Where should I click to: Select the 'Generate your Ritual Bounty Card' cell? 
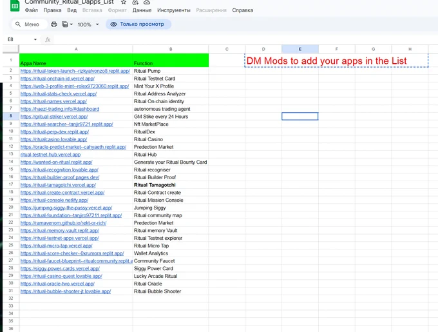[x=171, y=162]
